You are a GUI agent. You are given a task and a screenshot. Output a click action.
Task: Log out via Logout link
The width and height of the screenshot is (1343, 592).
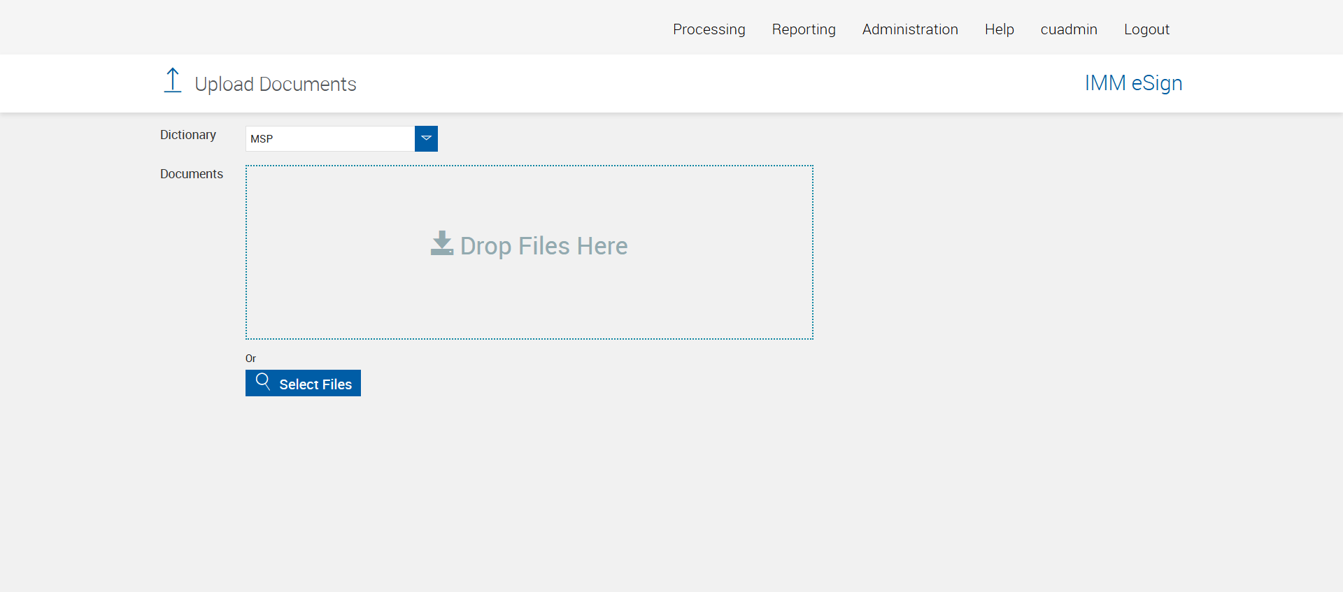1146,29
